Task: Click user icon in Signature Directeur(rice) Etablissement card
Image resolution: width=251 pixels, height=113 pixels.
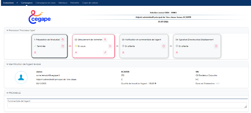Action: tap(177, 52)
